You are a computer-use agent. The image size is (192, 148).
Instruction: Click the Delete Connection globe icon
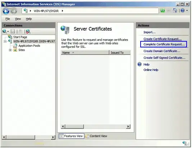pos(28,32)
